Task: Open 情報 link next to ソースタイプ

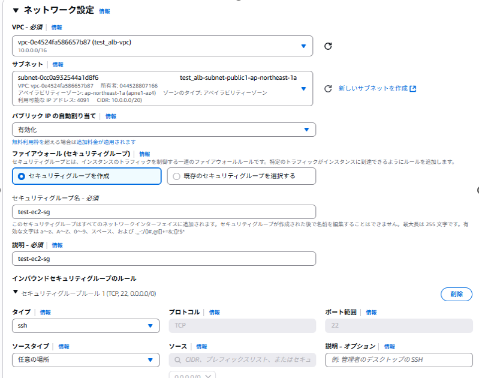Action: [64, 347]
